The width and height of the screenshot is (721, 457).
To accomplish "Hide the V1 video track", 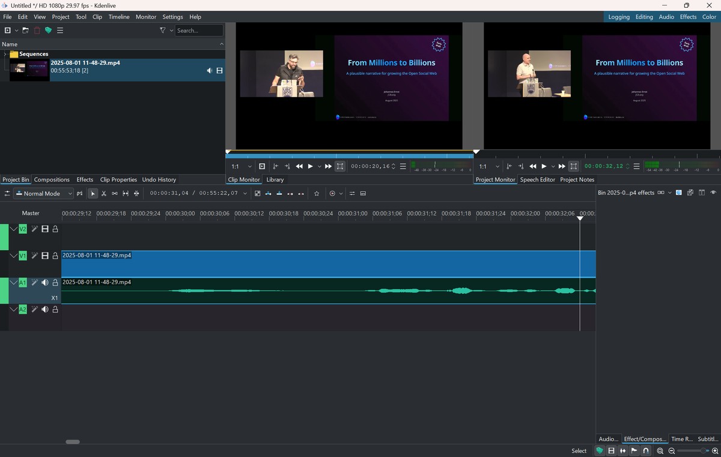I will (x=45, y=255).
